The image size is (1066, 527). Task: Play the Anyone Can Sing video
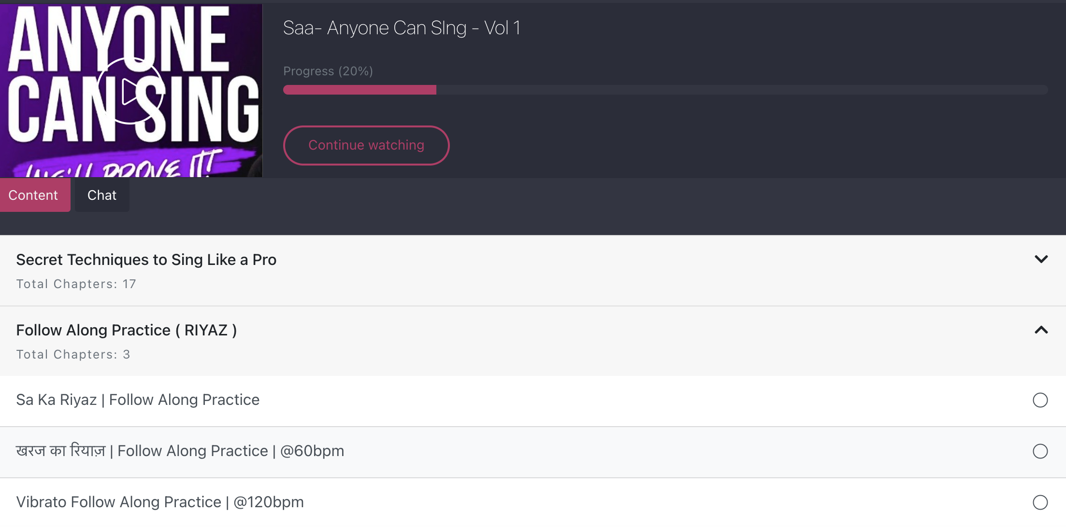click(130, 91)
